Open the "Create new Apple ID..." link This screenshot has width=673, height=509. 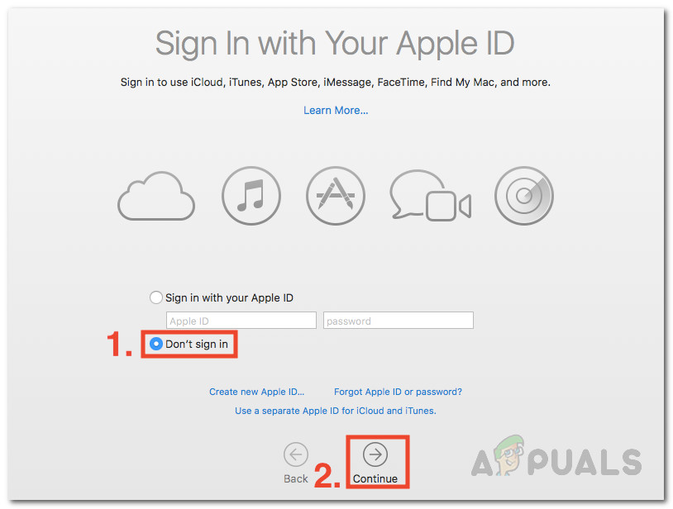(x=256, y=392)
